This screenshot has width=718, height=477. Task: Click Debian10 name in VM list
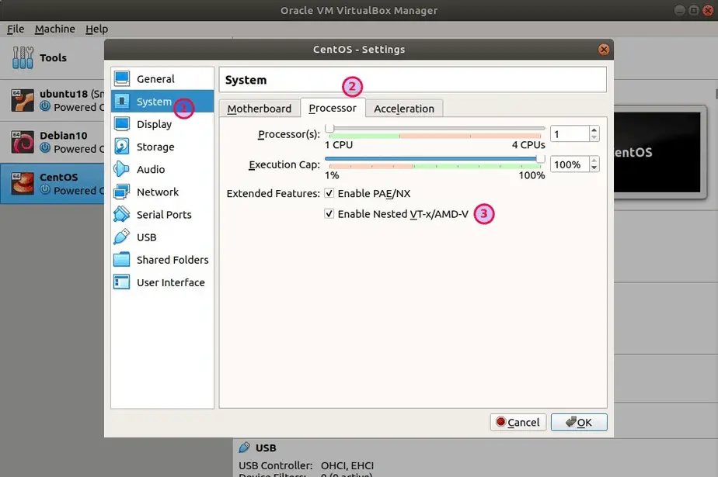pos(63,136)
